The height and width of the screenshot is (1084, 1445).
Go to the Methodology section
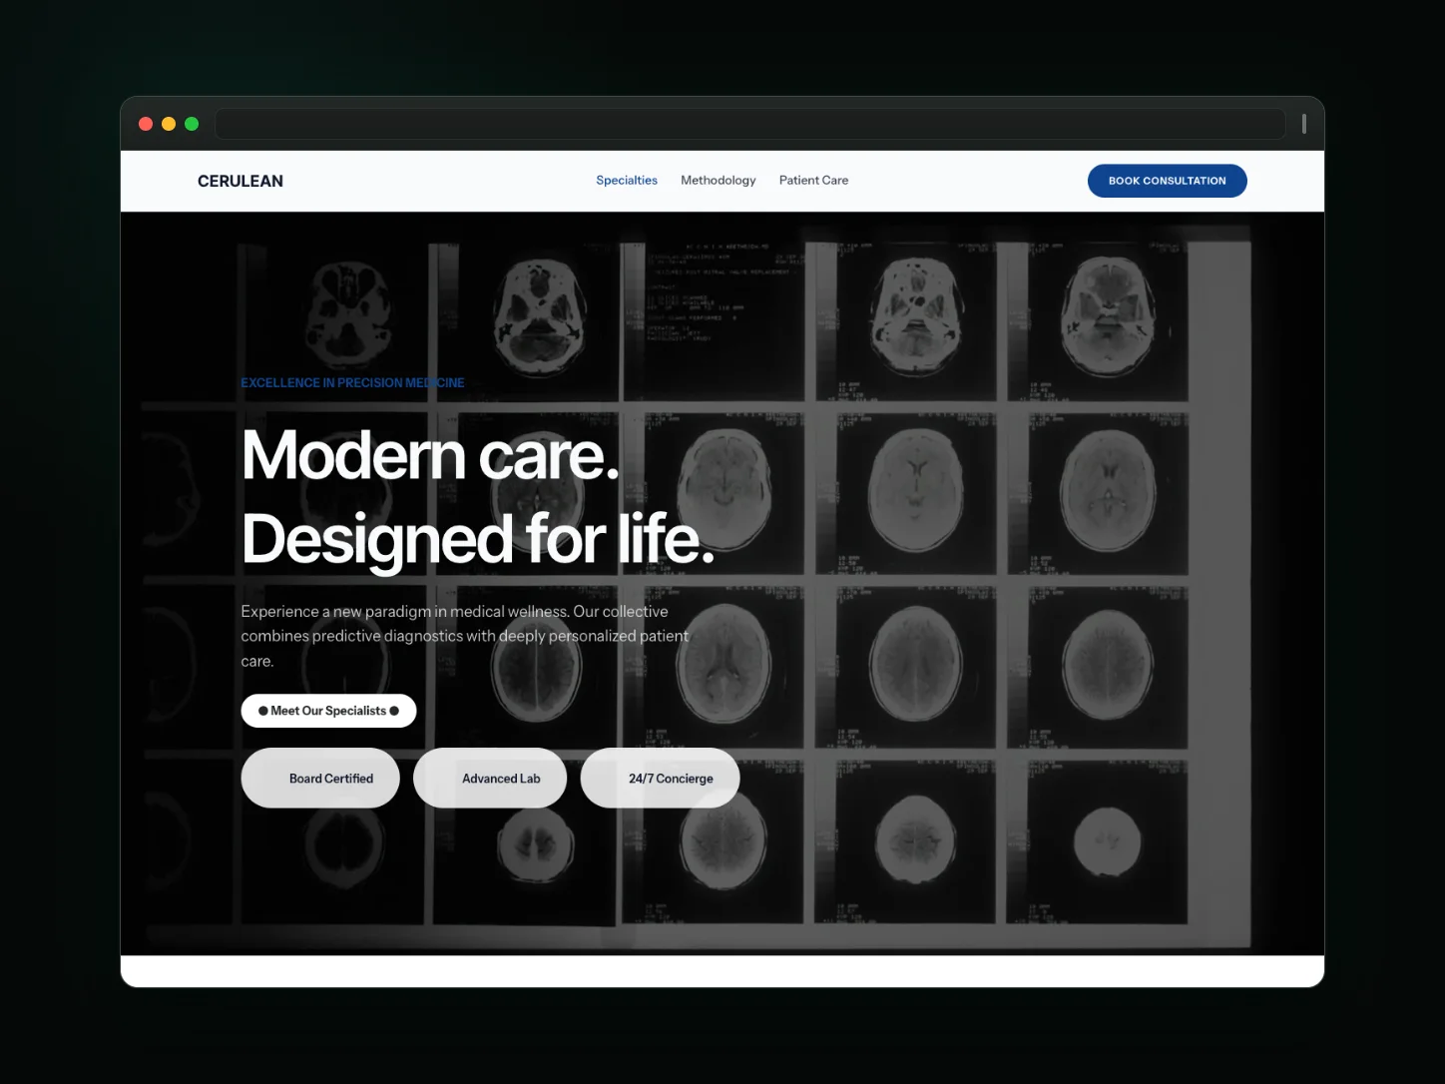[x=719, y=181]
